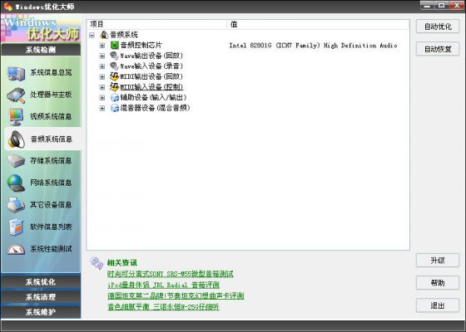Expand the 音频控制芯片 node
466x332 pixels.
click(x=102, y=46)
